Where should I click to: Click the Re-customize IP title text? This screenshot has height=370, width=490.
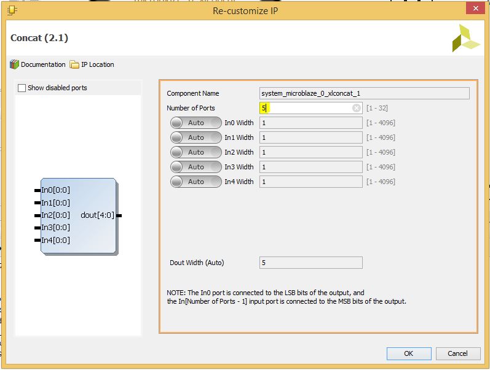pos(245,11)
